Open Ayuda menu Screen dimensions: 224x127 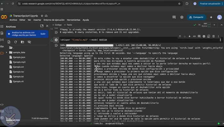coord(86,20)
